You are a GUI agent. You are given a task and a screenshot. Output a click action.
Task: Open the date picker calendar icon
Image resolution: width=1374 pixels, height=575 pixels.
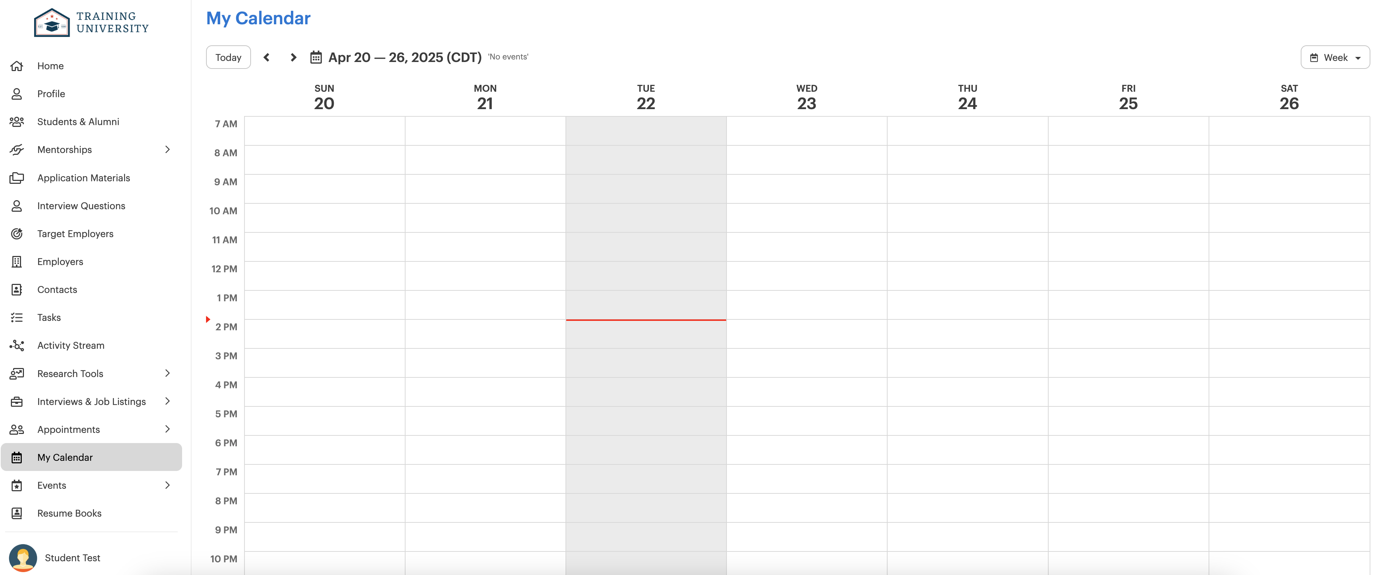(316, 57)
